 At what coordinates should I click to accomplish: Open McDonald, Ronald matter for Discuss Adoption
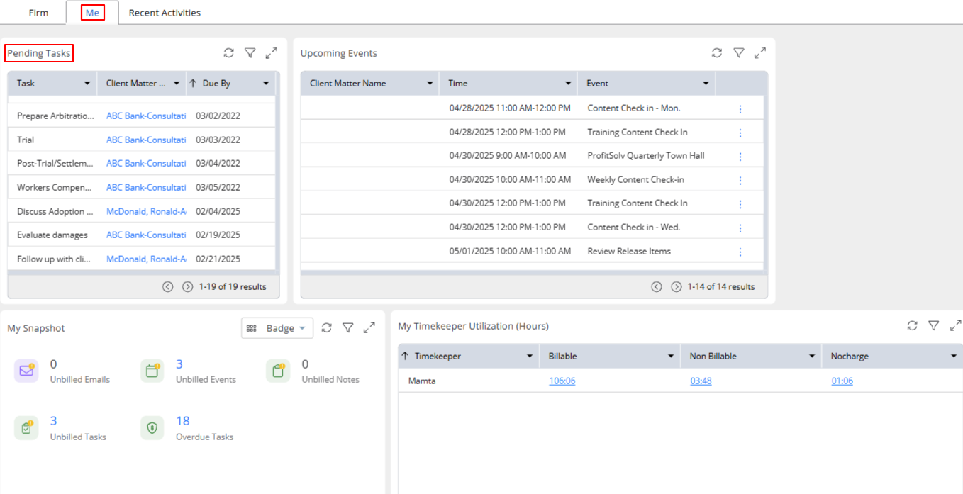pos(146,211)
